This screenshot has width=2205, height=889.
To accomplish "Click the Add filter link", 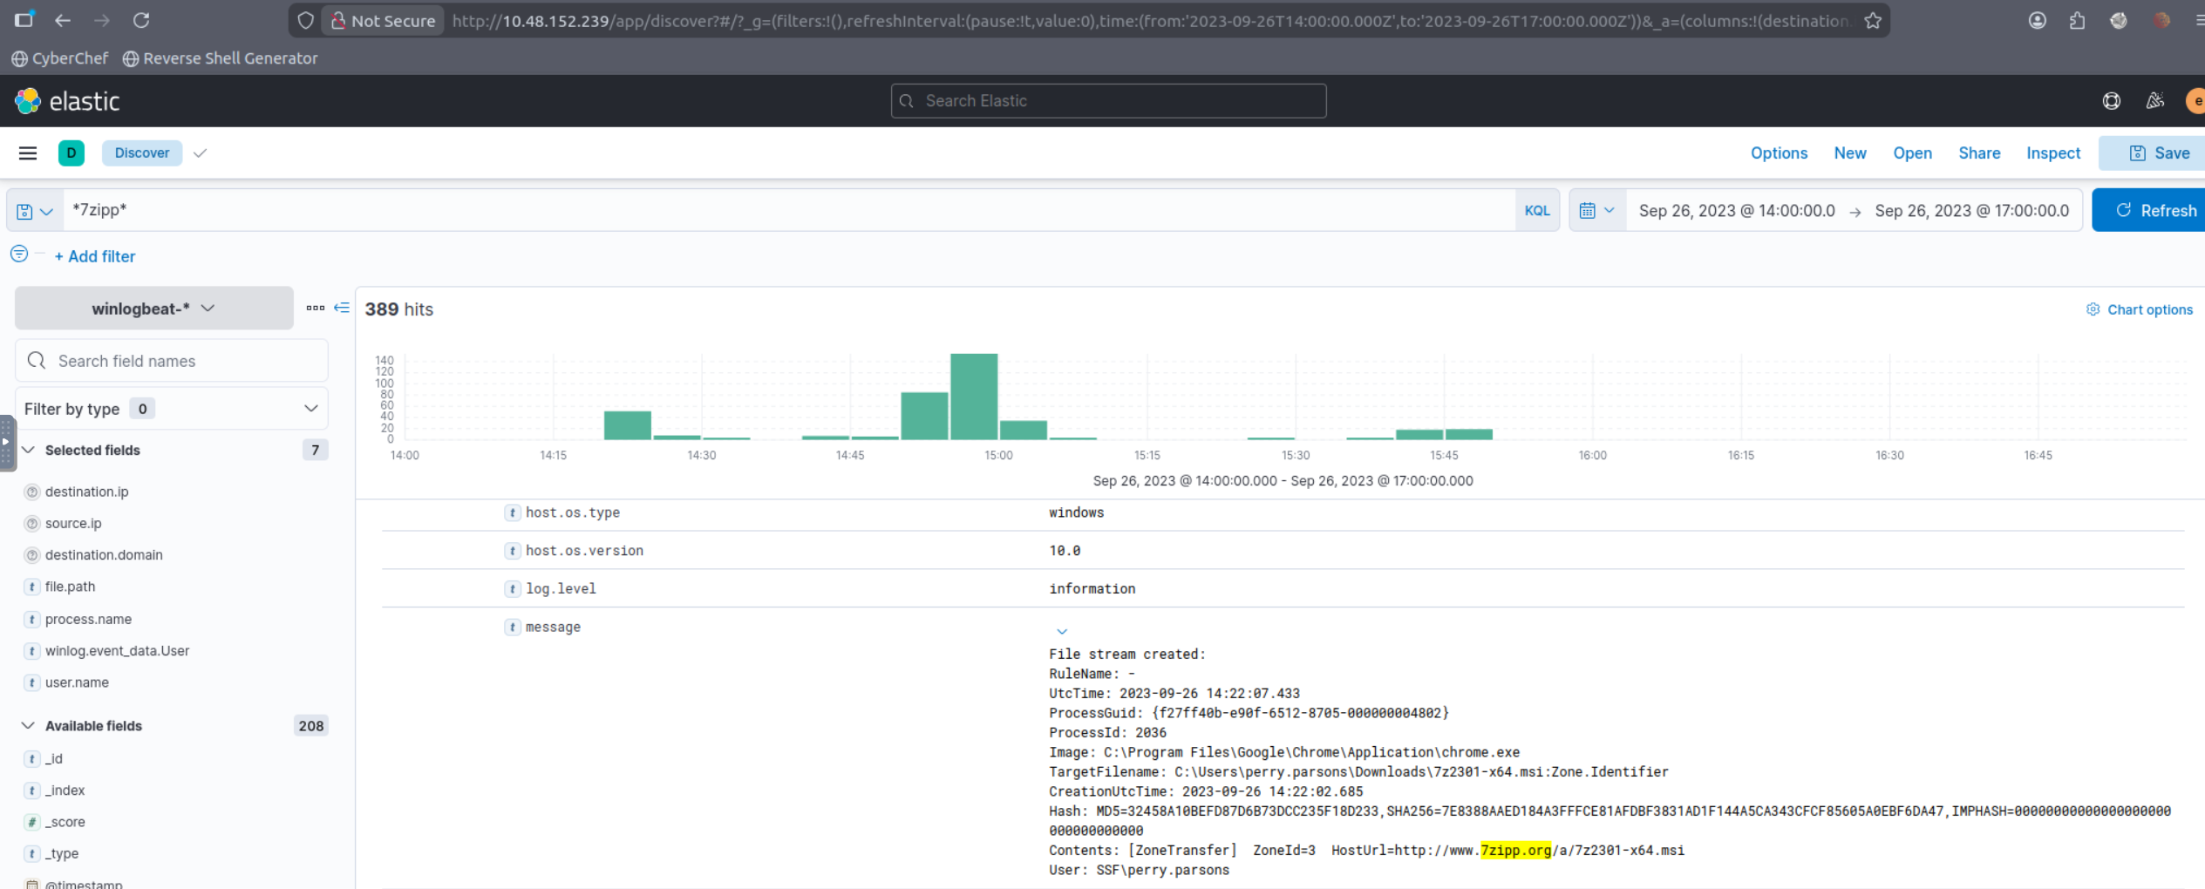I will tap(95, 256).
